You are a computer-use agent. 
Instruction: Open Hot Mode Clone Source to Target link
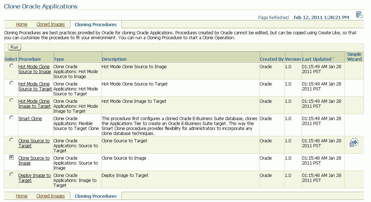[x=35, y=87]
